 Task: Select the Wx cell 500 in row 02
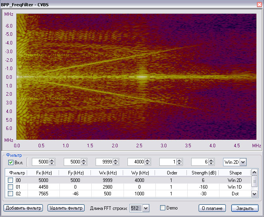107,194
